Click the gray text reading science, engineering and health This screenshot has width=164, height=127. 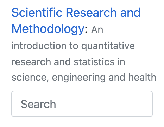[84, 78]
